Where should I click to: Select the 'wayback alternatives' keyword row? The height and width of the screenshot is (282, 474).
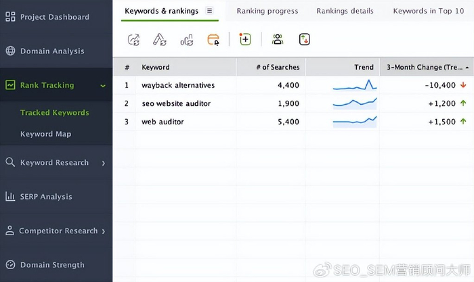[x=178, y=85]
